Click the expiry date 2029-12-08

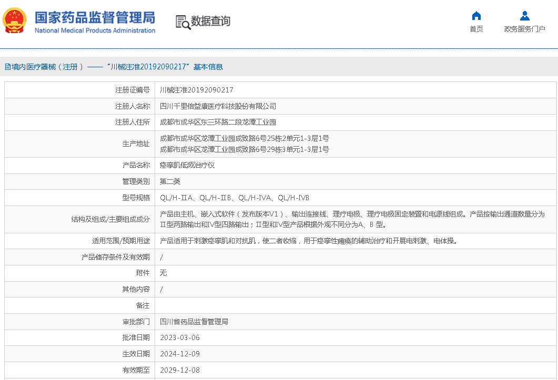[179, 370]
